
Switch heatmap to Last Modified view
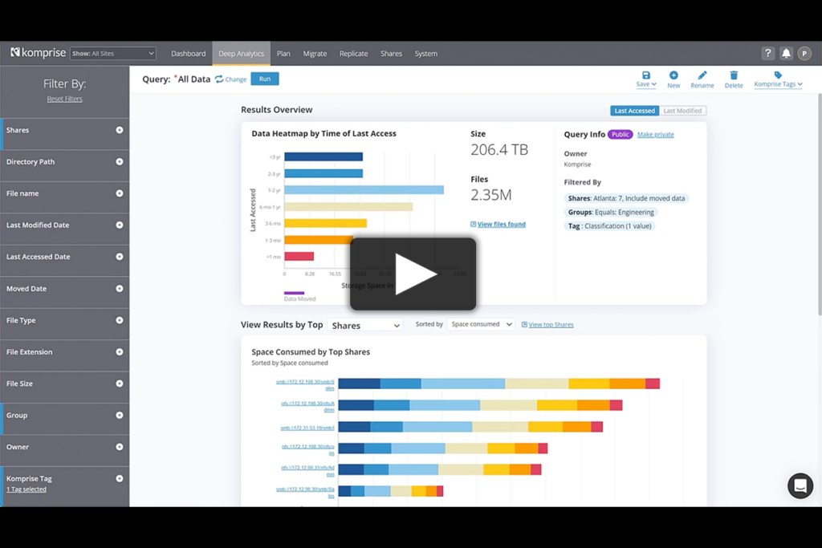[683, 110]
